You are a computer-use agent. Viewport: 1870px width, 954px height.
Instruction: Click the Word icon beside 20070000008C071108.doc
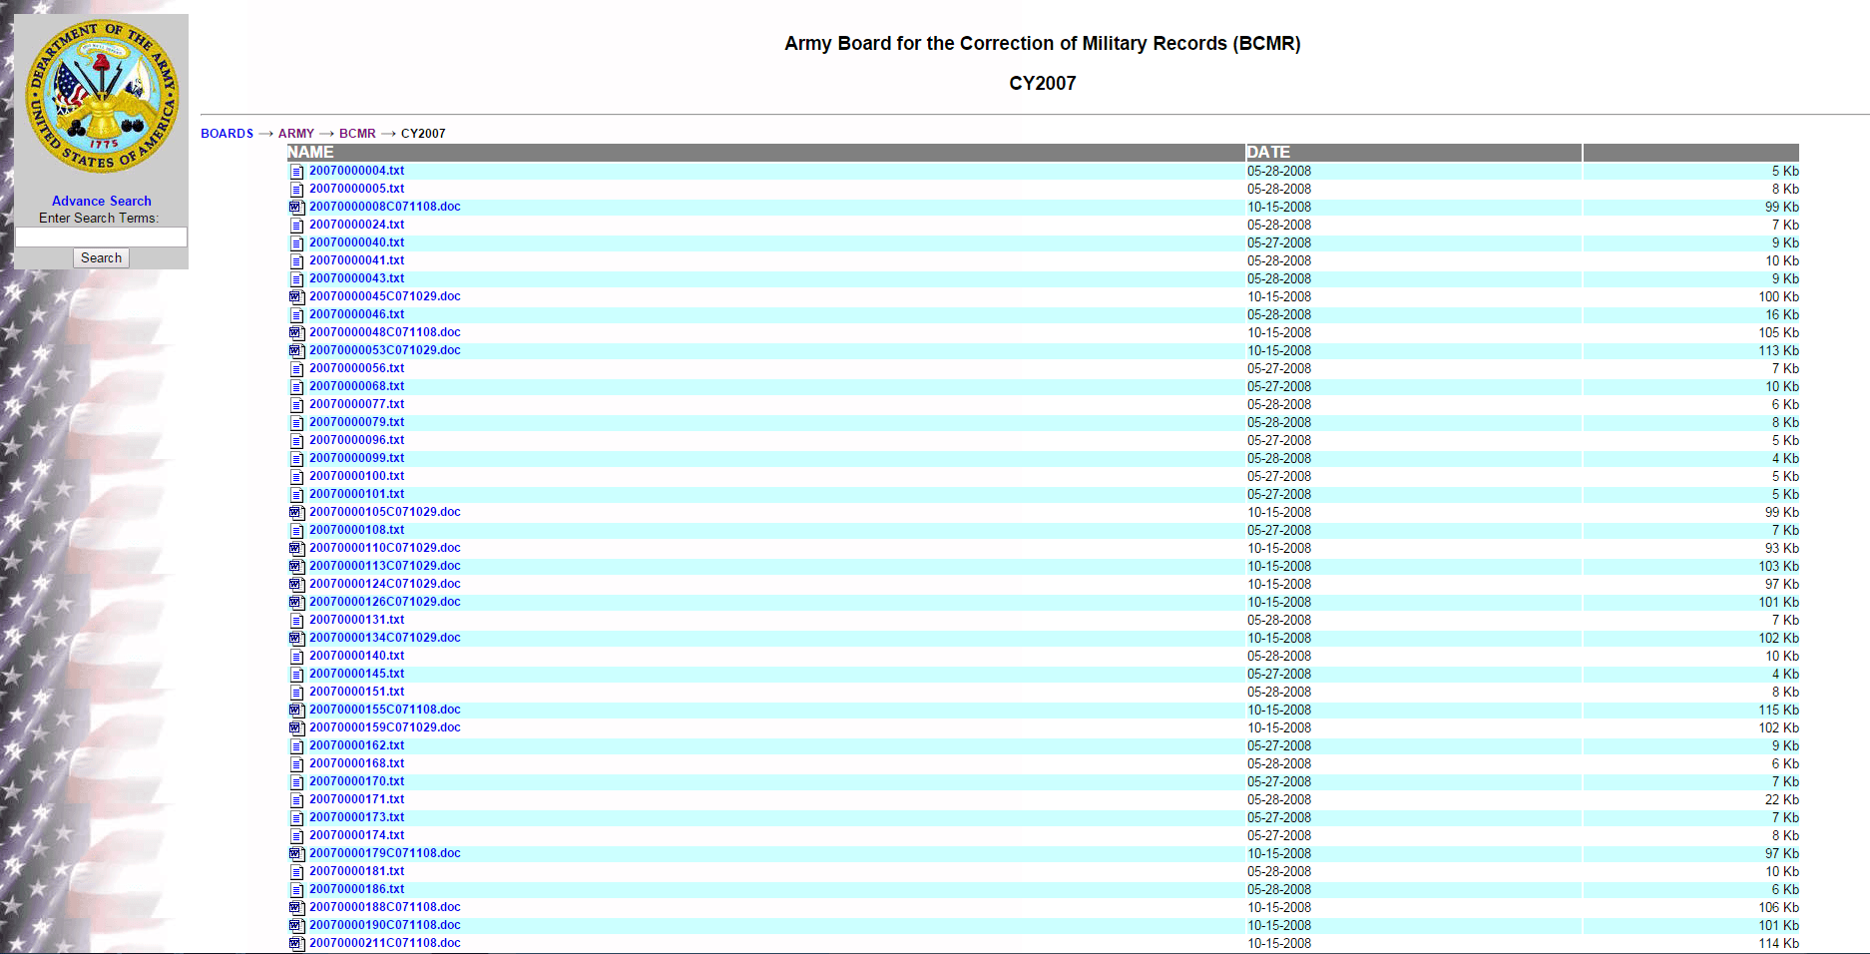[296, 208]
